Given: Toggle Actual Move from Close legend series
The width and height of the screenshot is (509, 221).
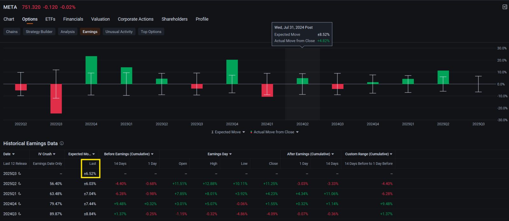Looking at the screenshot, I should click(274, 132).
